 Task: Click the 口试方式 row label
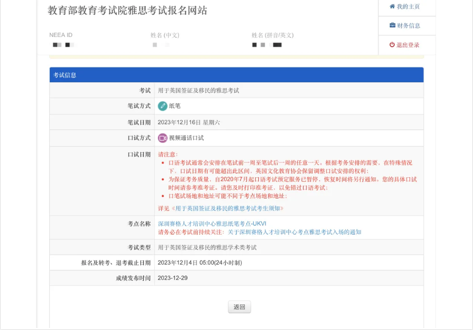click(139, 138)
